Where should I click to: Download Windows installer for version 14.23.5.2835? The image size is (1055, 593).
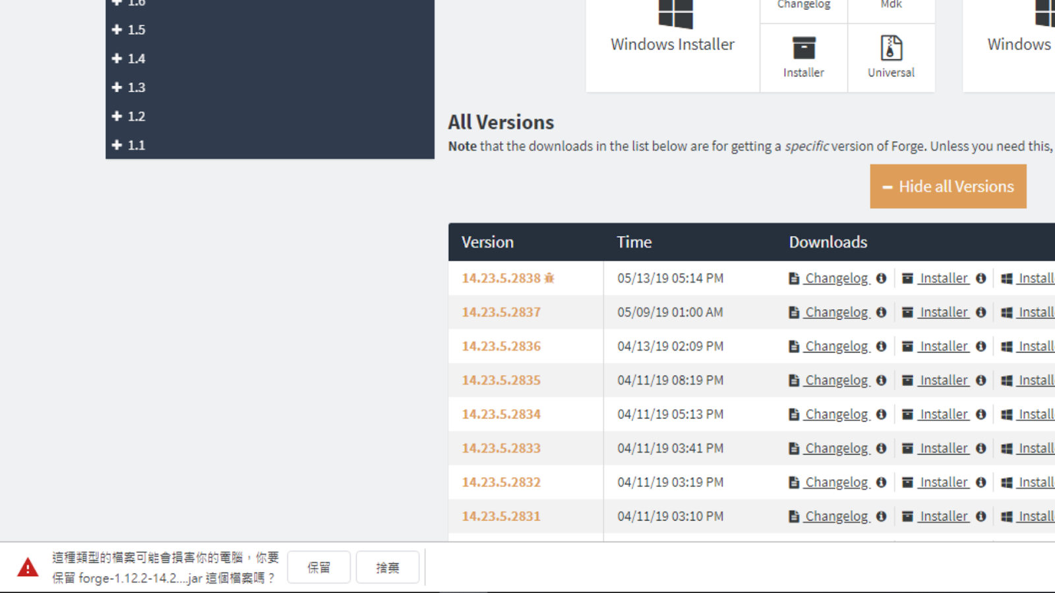1028,381
